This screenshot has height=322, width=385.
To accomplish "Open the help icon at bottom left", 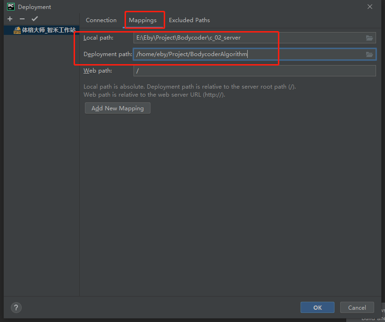I will point(16,307).
